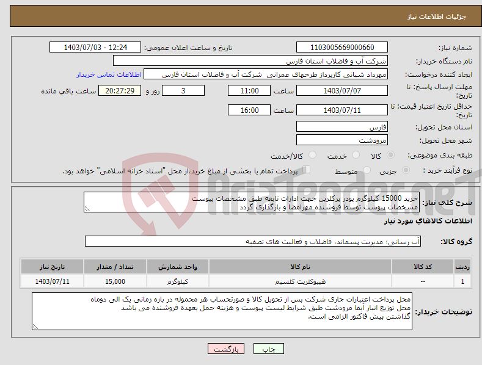Click the 15,000 quantity cell
Image resolution: width=482 pixels, height=365 pixels.
tap(115, 281)
